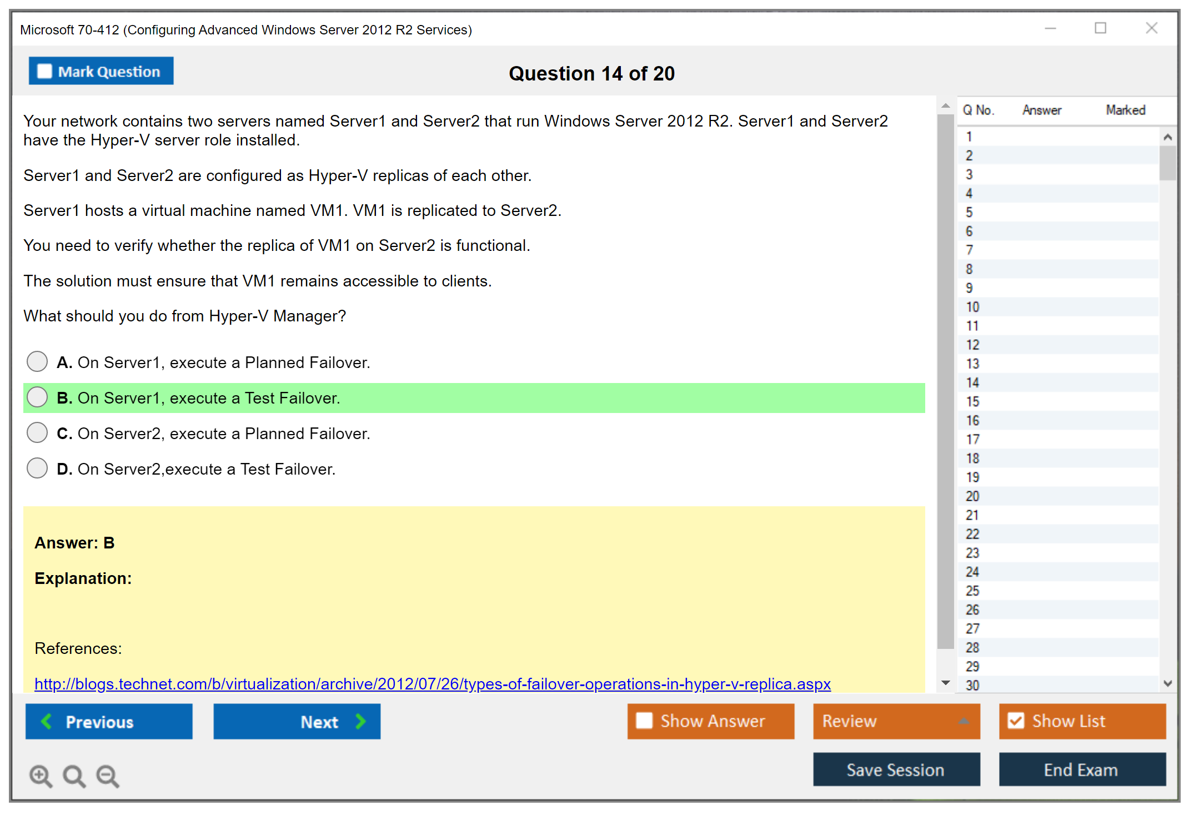The image size is (1194, 816).
Task: Toggle the Mark Question checkbox
Action: [44, 71]
